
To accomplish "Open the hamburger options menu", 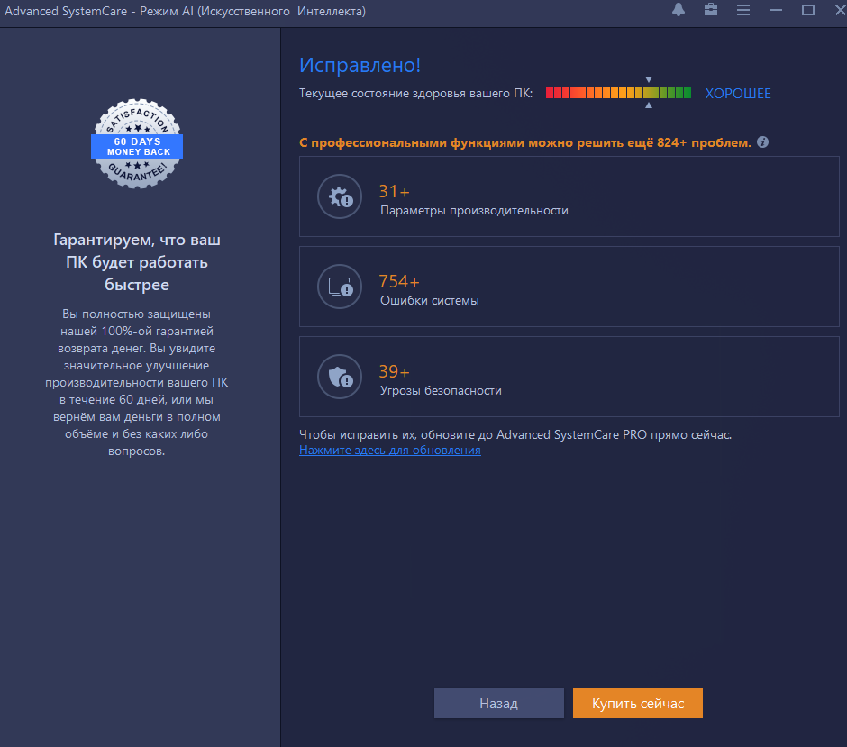I will 743,10.
